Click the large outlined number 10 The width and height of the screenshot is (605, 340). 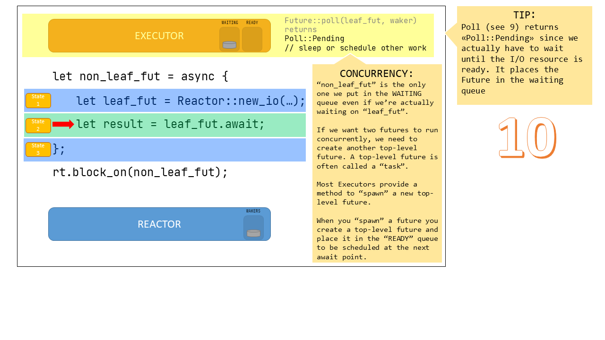[527, 137]
